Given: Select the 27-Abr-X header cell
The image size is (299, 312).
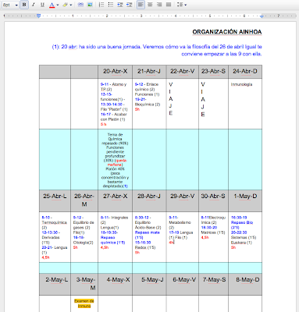Looking at the screenshot, I should pos(115,200).
